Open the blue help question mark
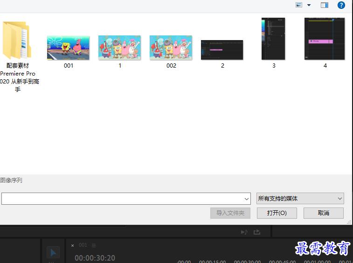Image resolution: width=353 pixels, height=263 pixels. coord(341,5)
